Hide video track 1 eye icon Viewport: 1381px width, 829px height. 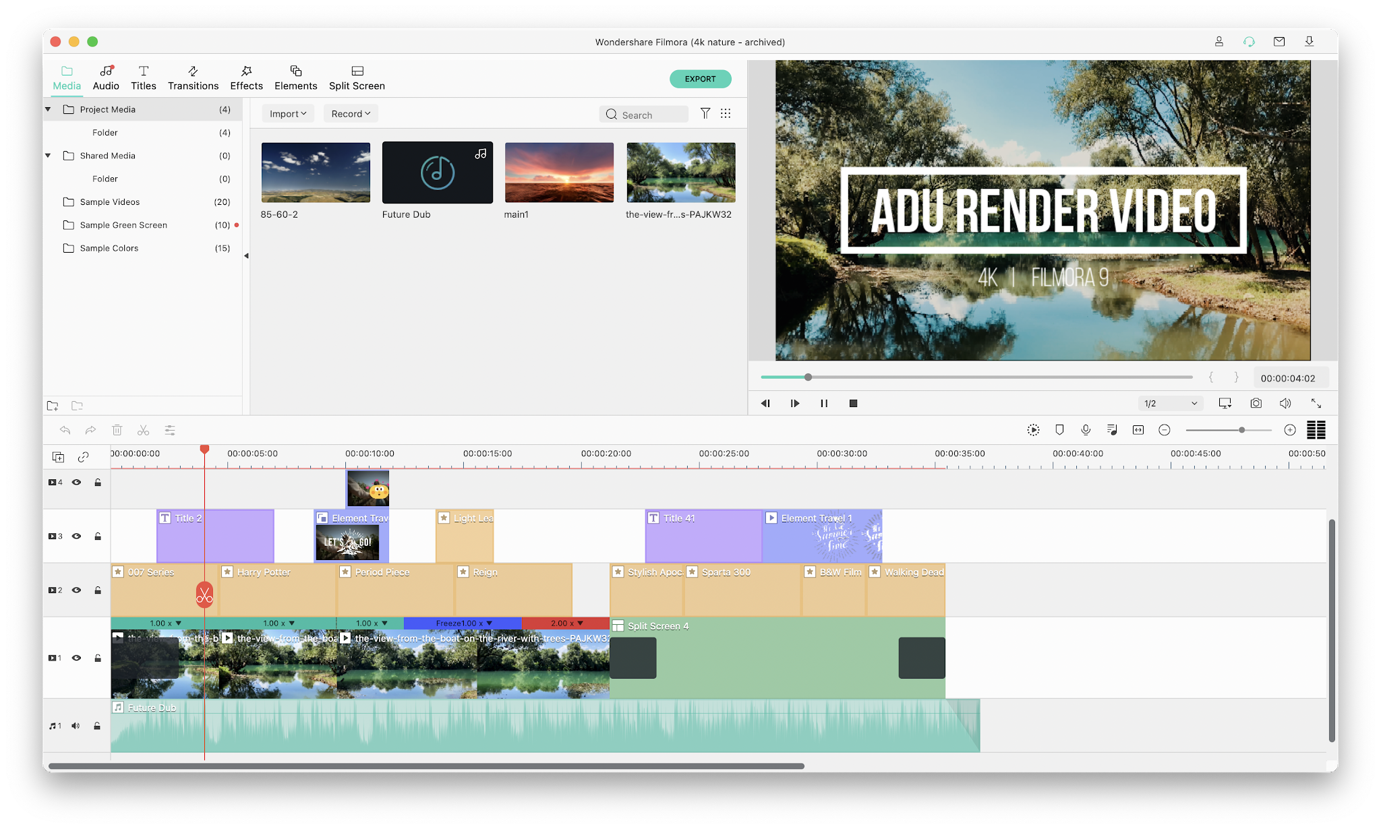click(x=76, y=658)
